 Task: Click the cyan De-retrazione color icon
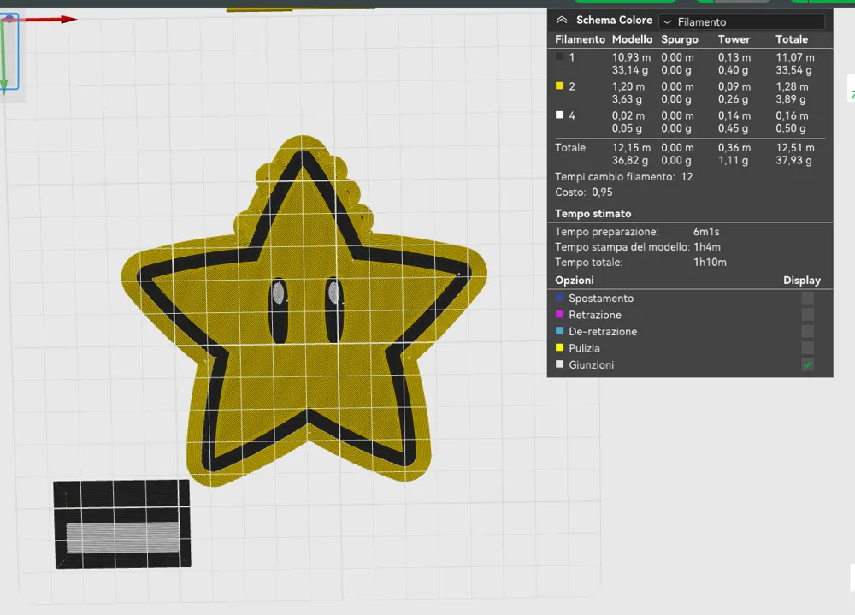click(x=560, y=331)
